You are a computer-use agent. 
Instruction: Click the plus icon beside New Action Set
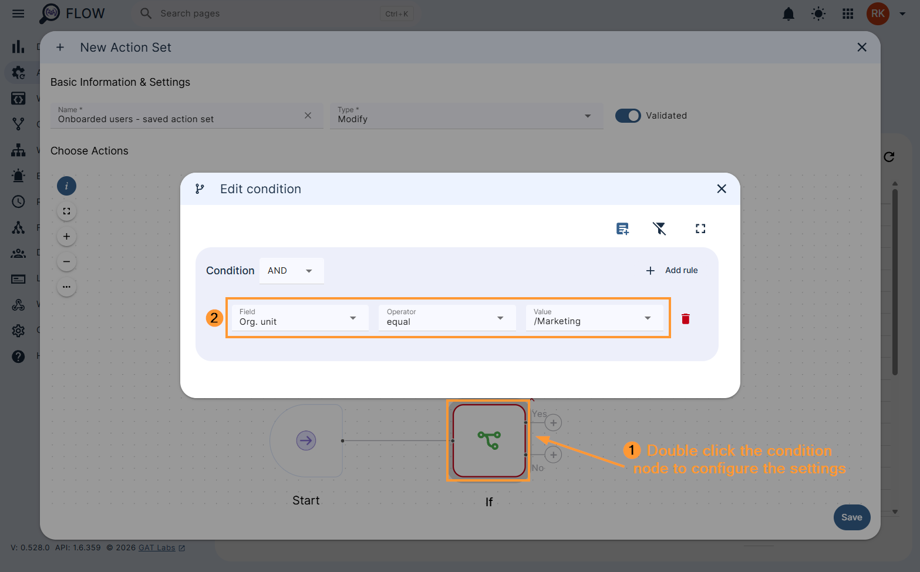point(60,48)
